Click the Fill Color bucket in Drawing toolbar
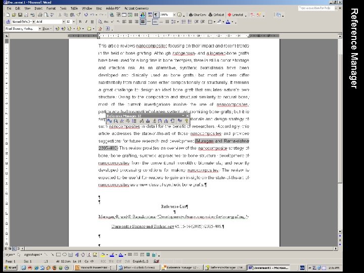The height and width of the screenshot is (273, 364). (103, 255)
